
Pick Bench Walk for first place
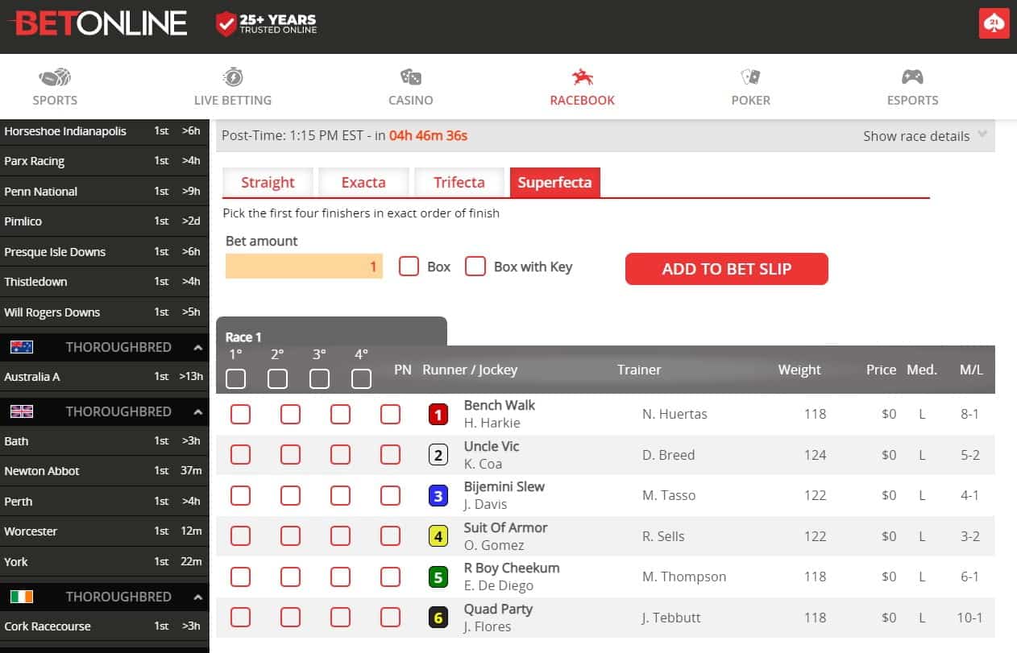pyautogui.click(x=240, y=414)
